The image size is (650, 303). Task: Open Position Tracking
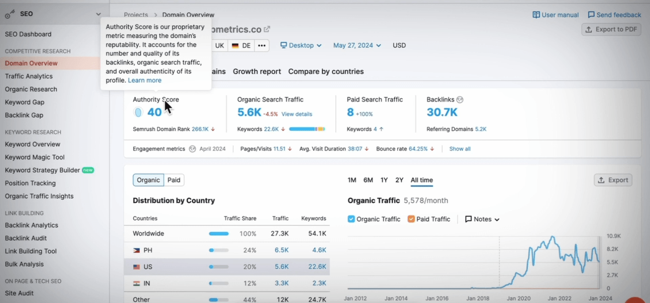coord(30,183)
